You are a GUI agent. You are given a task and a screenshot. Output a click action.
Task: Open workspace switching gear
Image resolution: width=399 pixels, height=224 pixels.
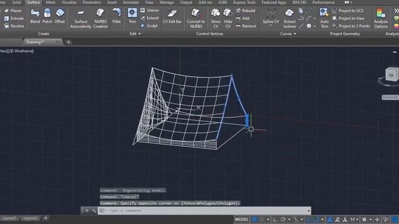364,220
